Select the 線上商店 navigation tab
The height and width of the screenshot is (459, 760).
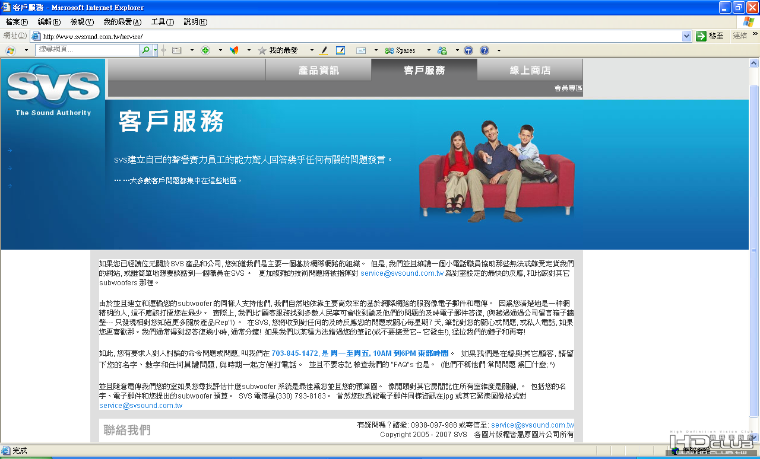click(x=530, y=70)
